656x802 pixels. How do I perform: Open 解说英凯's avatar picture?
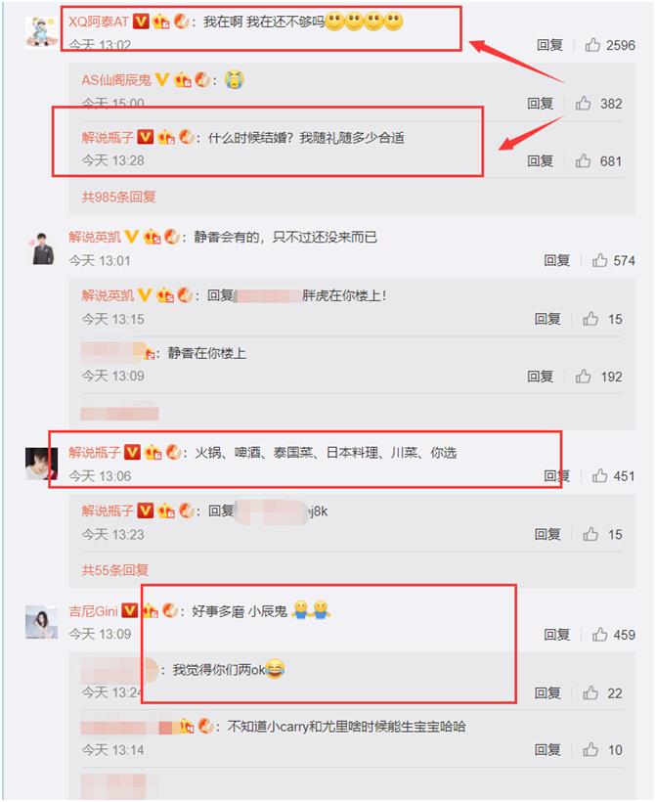[41, 248]
